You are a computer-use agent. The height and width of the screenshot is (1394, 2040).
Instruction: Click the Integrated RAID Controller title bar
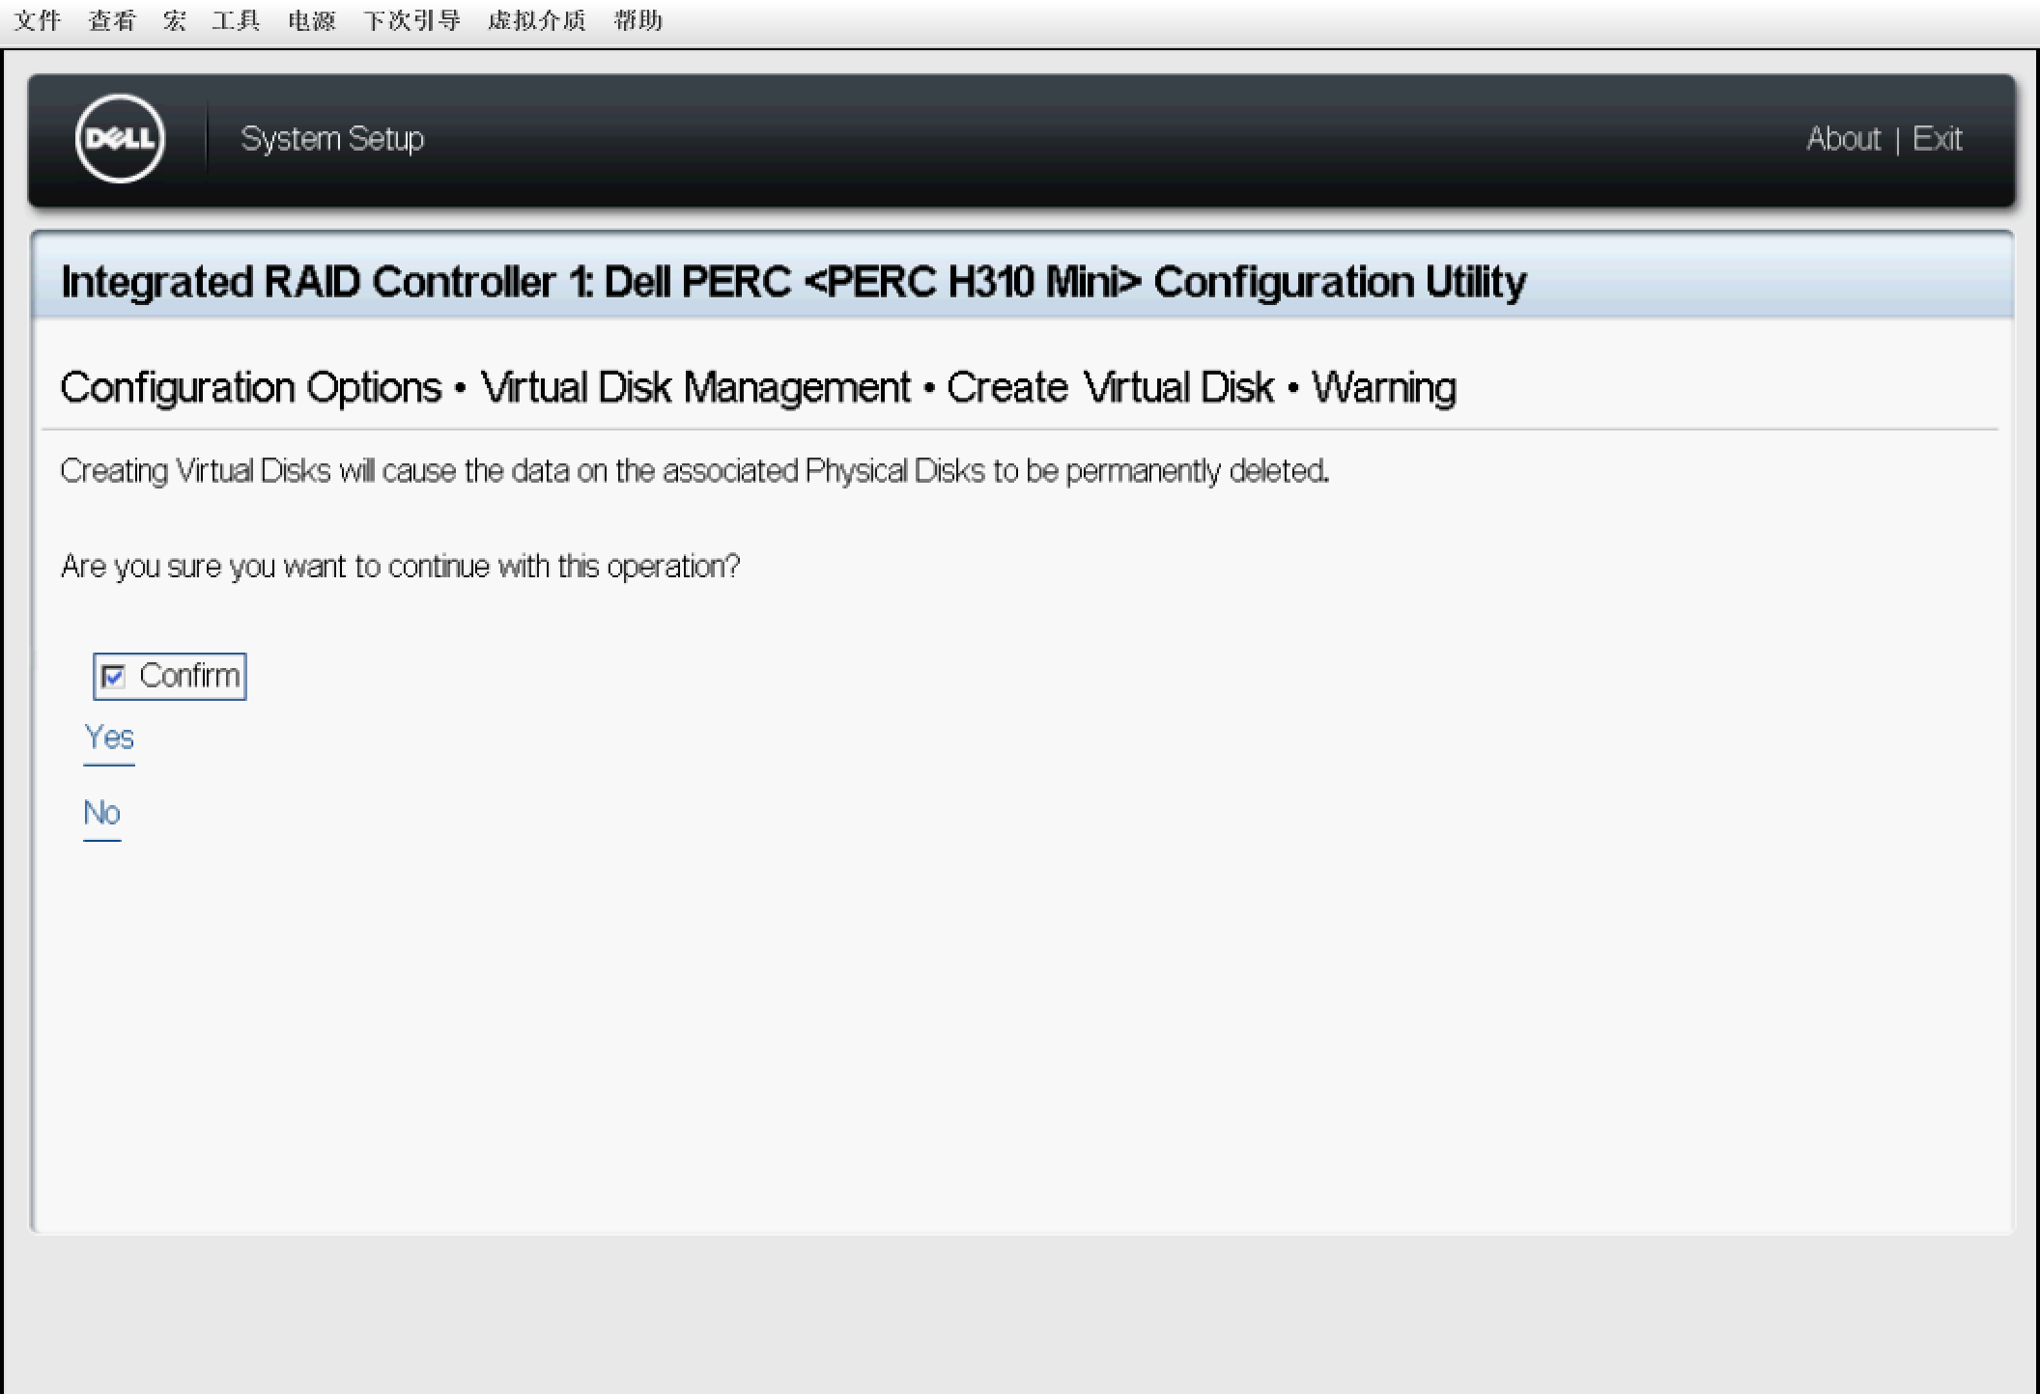tap(793, 282)
